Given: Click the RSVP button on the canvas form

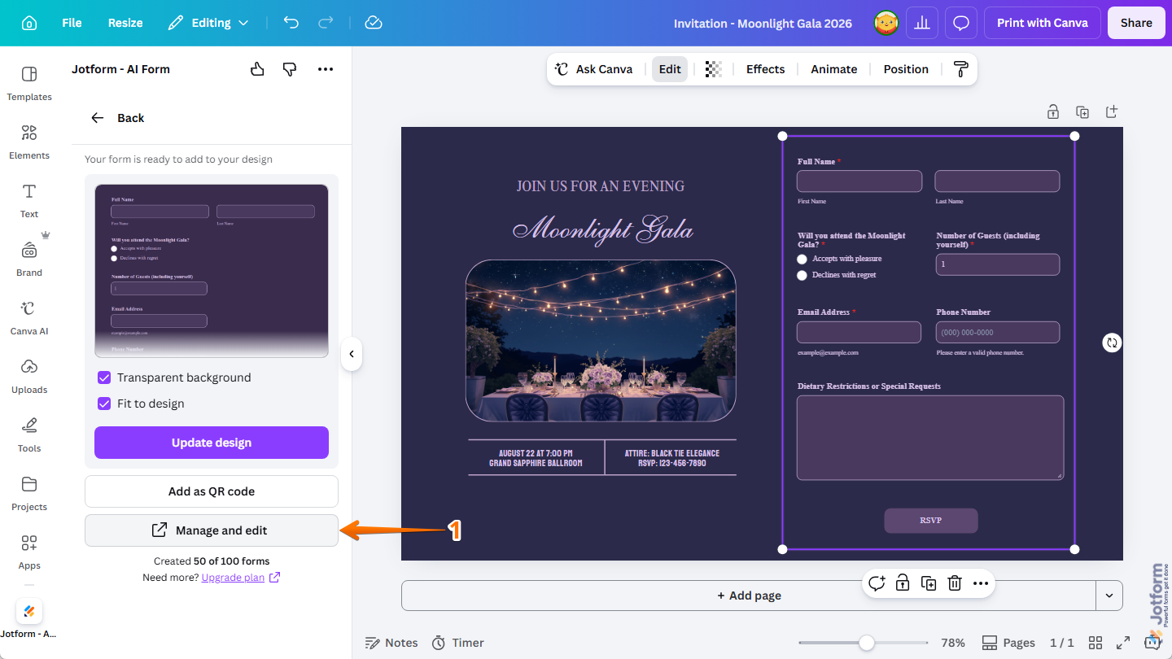Looking at the screenshot, I should pyautogui.click(x=931, y=521).
